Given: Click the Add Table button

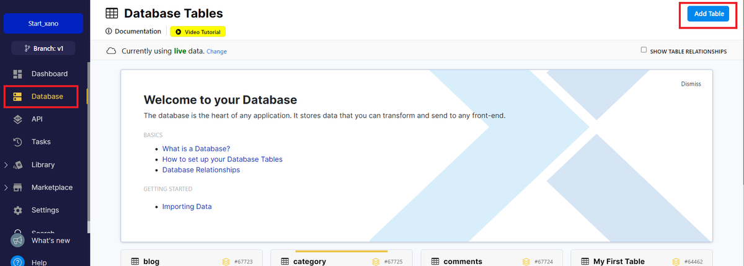Looking at the screenshot, I should coord(709,14).
